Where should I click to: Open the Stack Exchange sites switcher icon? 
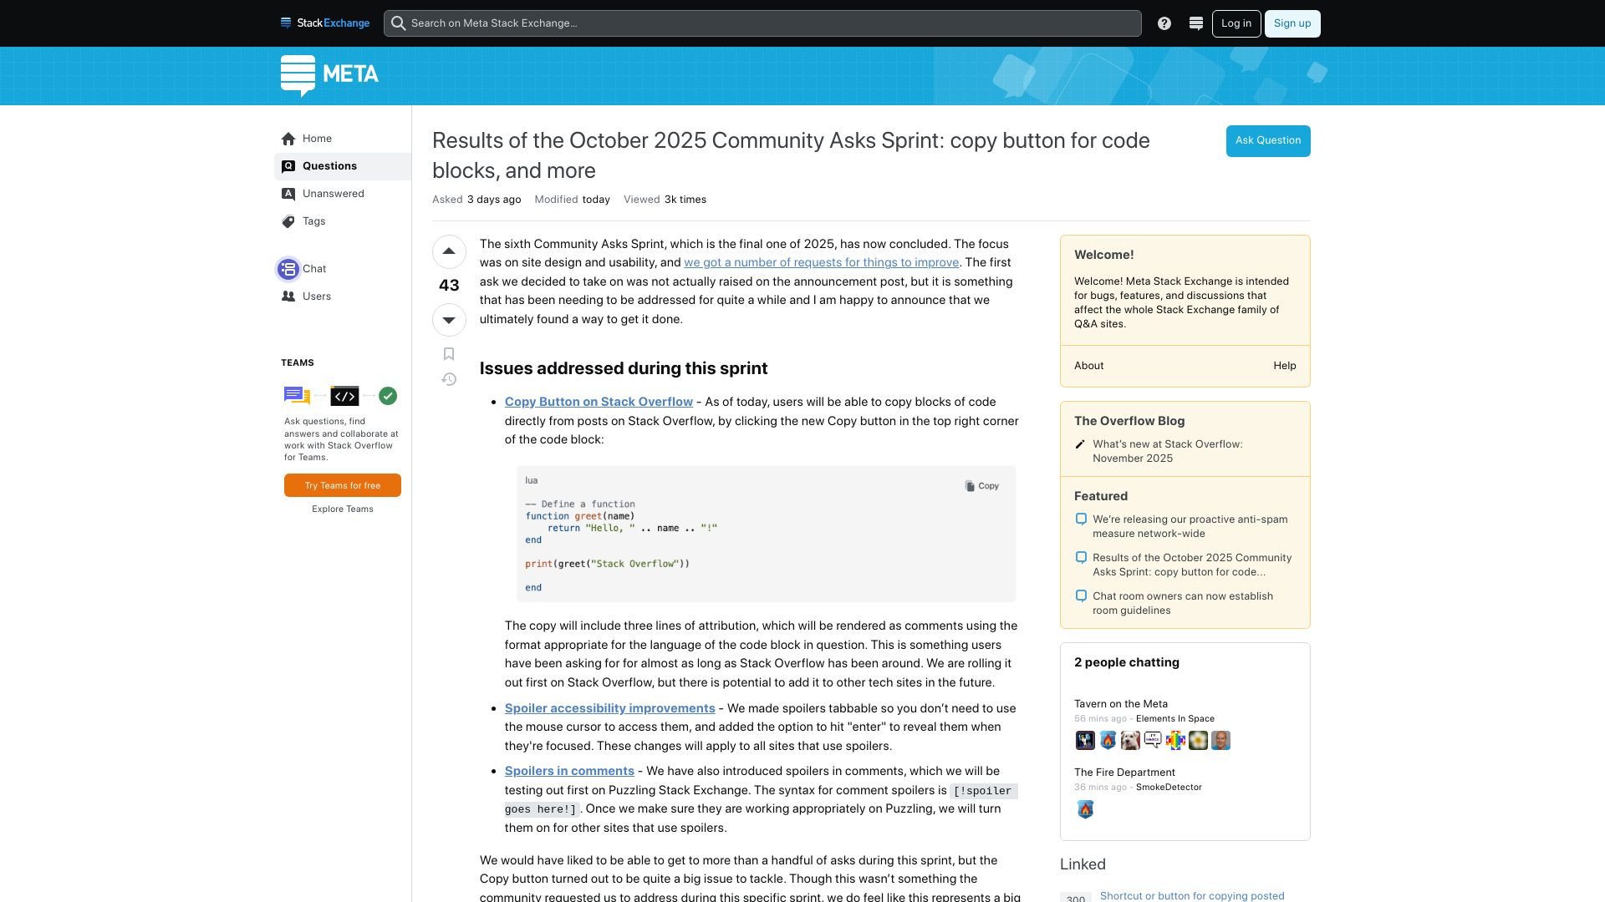[1196, 23]
